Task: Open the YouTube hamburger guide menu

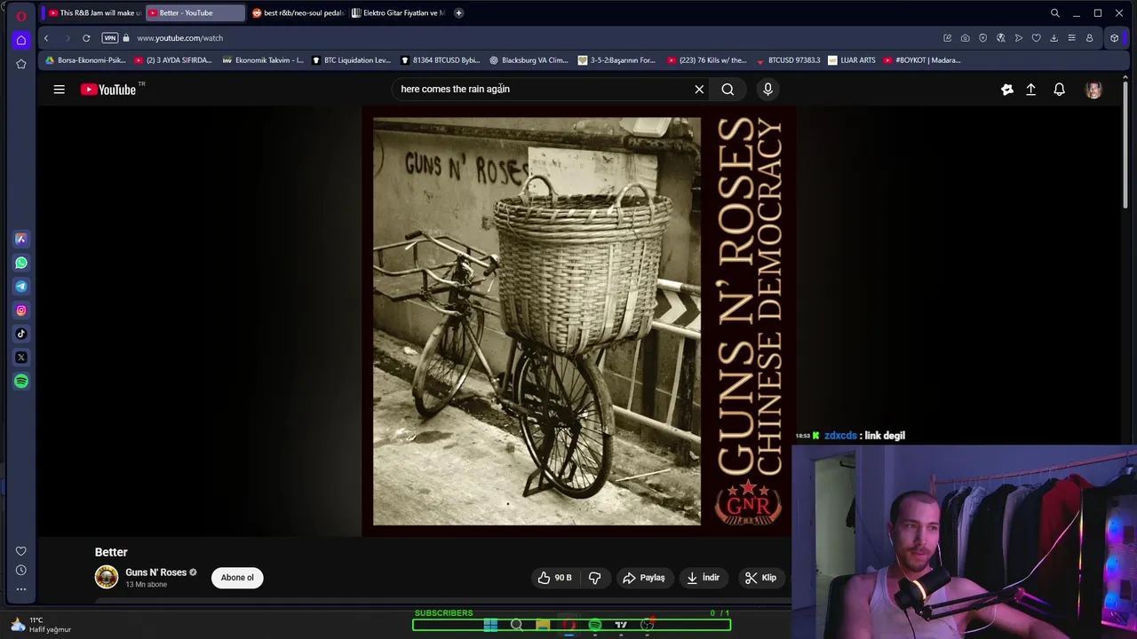Action: click(x=59, y=90)
